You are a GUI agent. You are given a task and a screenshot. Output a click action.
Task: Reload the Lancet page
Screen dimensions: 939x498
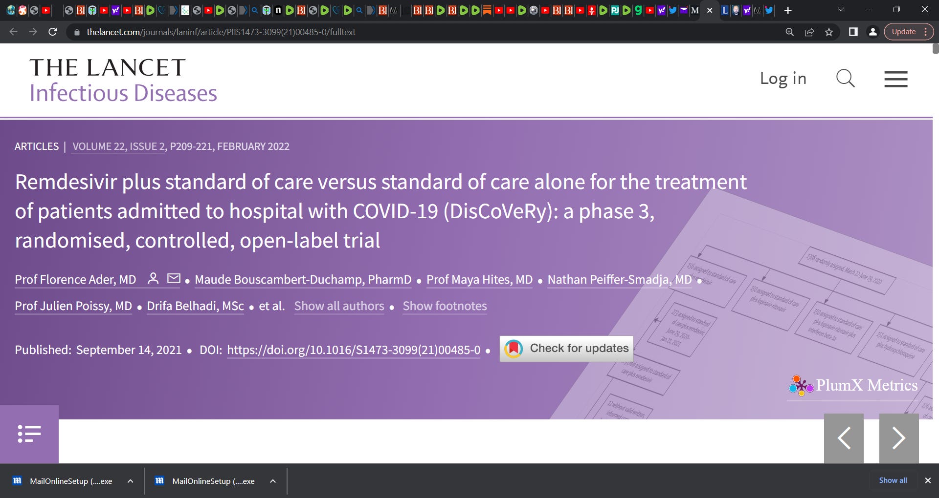click(x=53, y=32)
